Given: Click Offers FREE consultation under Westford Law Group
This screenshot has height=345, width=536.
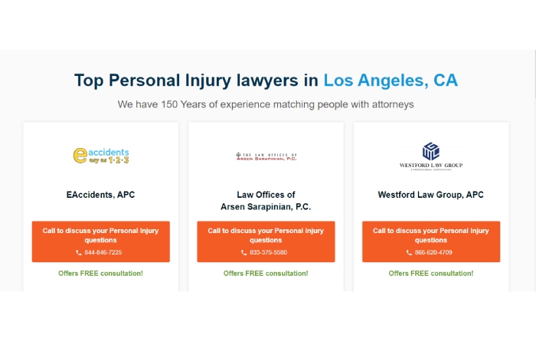Looking at the screenshot, I should click(x=430, y=274).
